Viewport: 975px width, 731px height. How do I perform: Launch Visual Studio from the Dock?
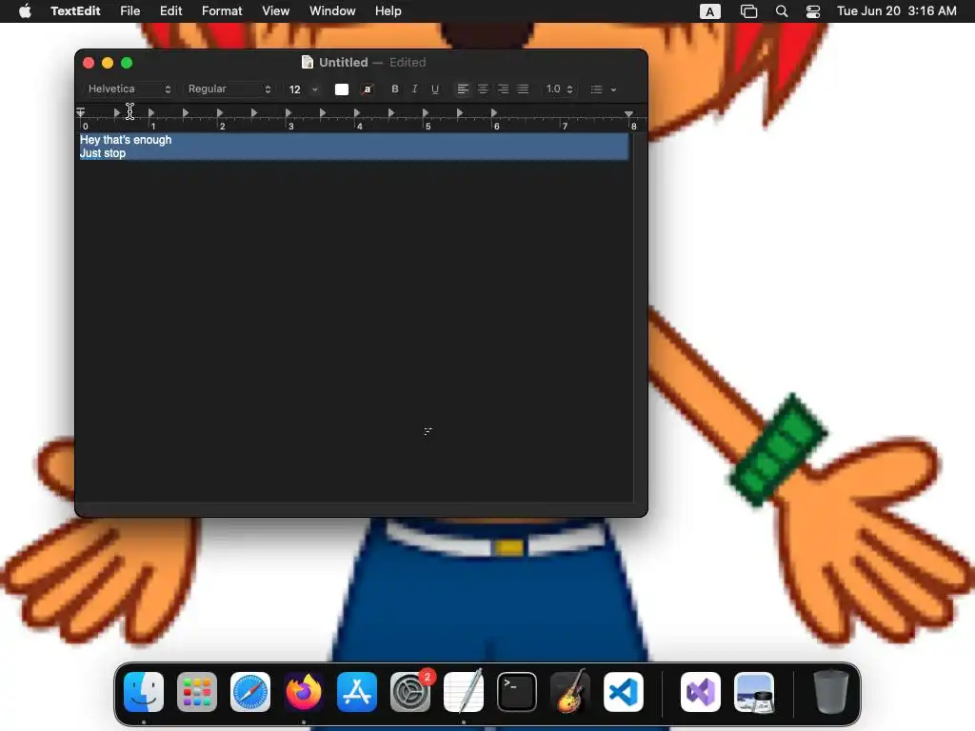point(701,692)
